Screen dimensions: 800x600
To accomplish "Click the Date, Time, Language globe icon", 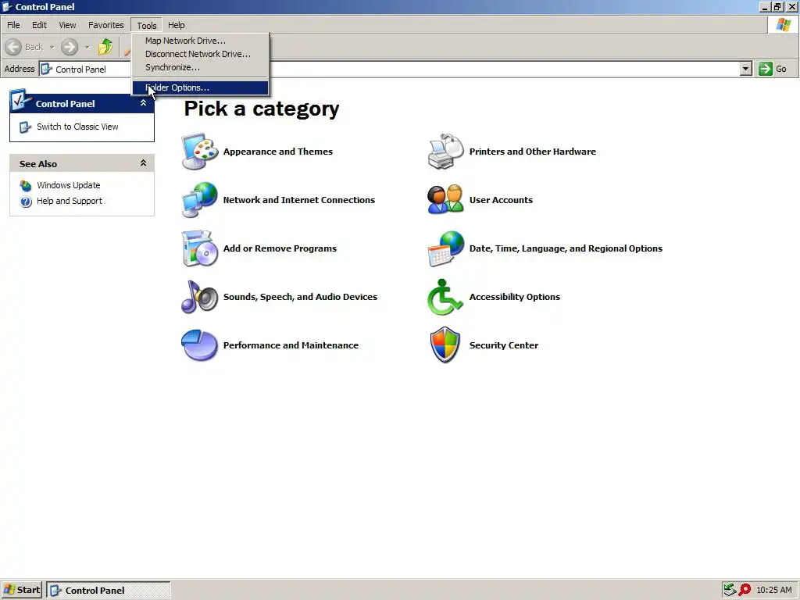I will click(446, 248).
